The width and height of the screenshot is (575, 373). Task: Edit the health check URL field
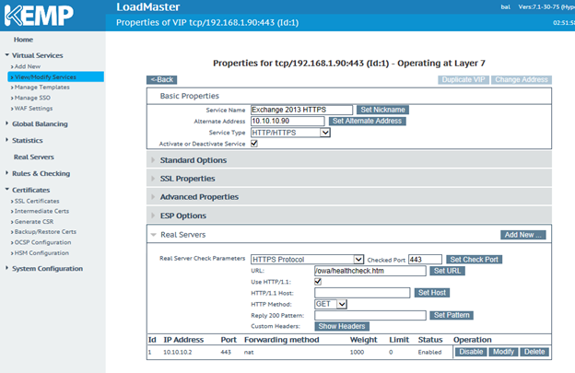pyautogui.click(x=370, y=271)
